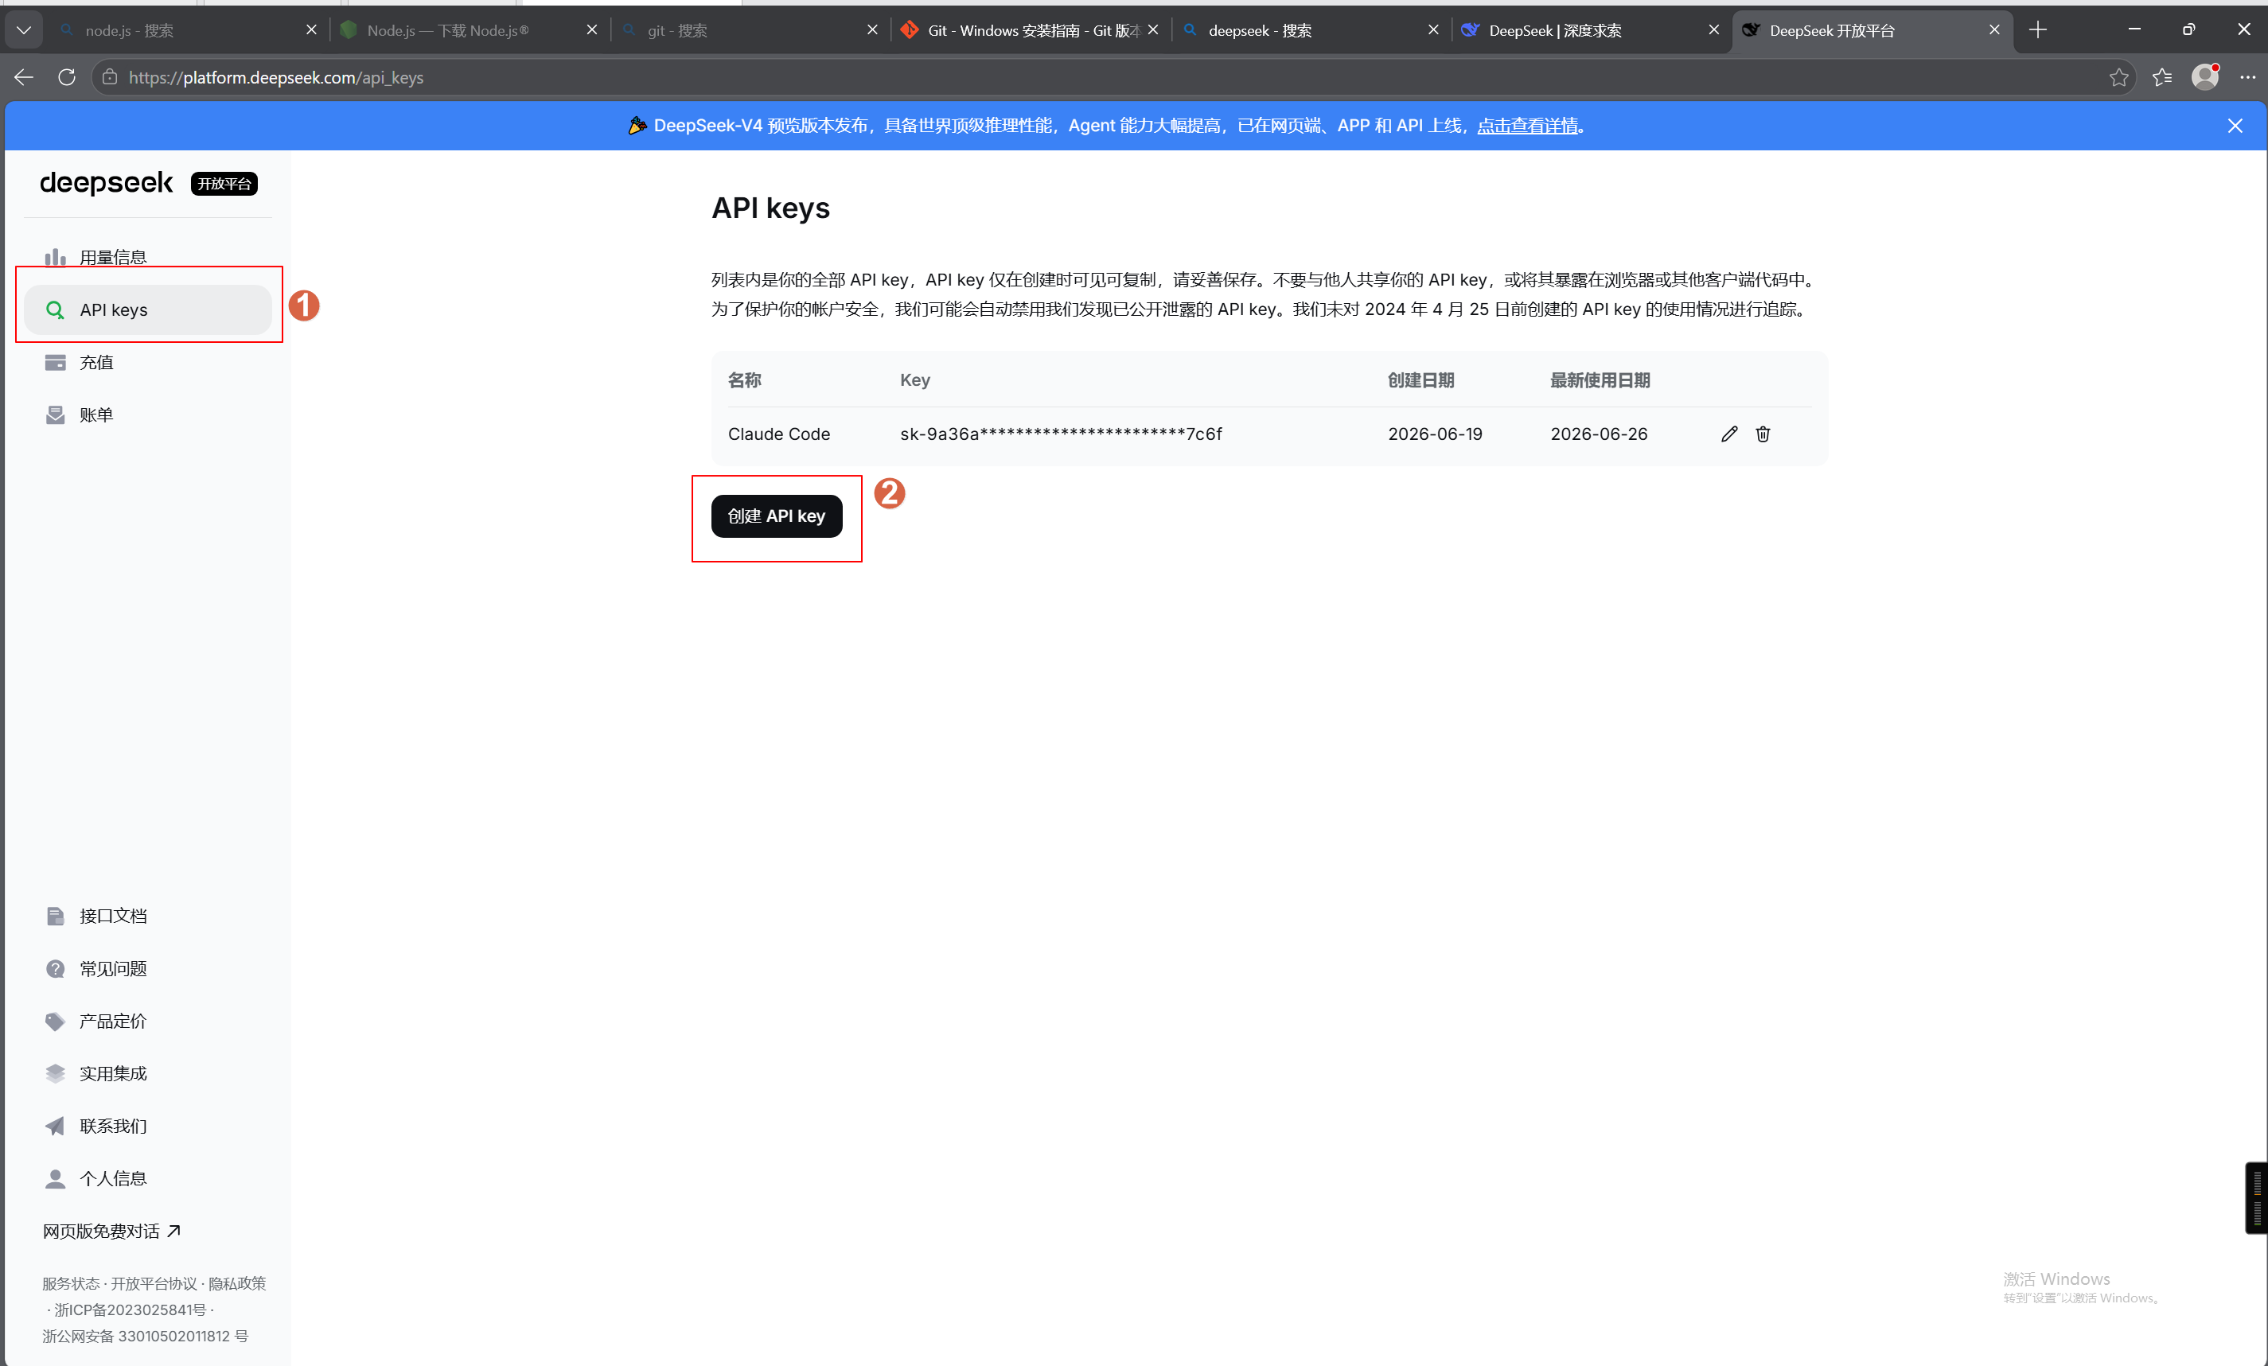Open 实用集成 integrations
The image size is (2268, 1366).
tap(147, 1072)
